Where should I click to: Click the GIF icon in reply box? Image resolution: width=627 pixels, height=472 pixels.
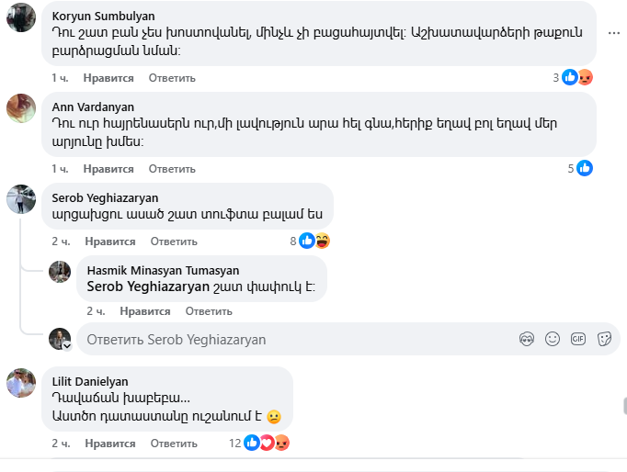[578, 339]
